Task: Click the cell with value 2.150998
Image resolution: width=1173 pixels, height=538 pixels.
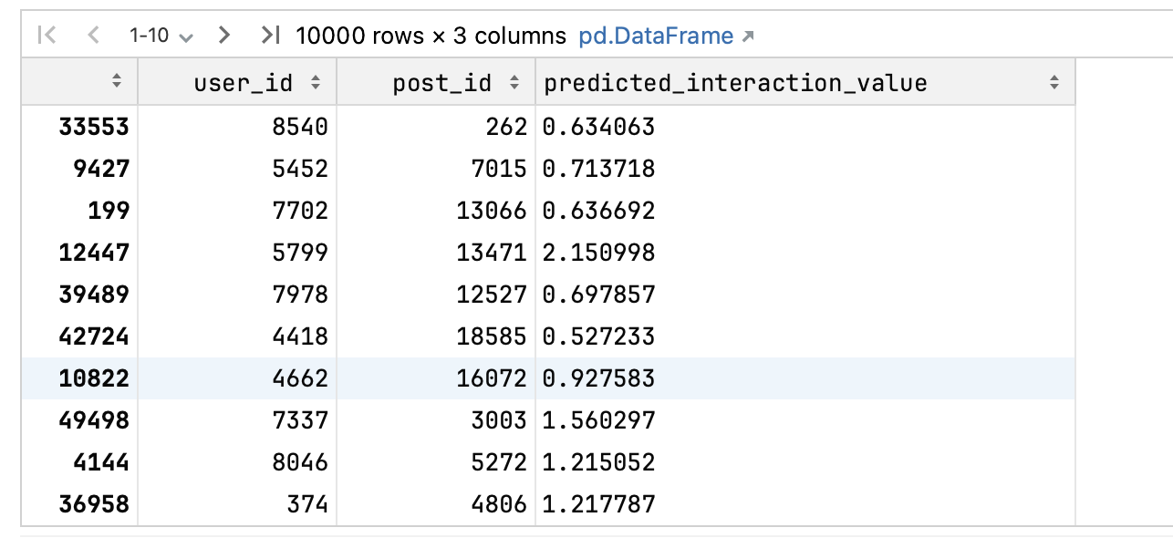Action: (x=599, y=253)
